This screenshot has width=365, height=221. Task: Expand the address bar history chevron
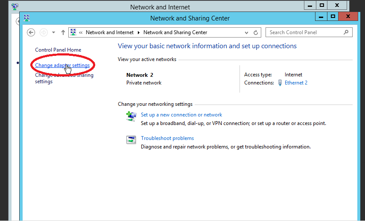click(246, 32)
